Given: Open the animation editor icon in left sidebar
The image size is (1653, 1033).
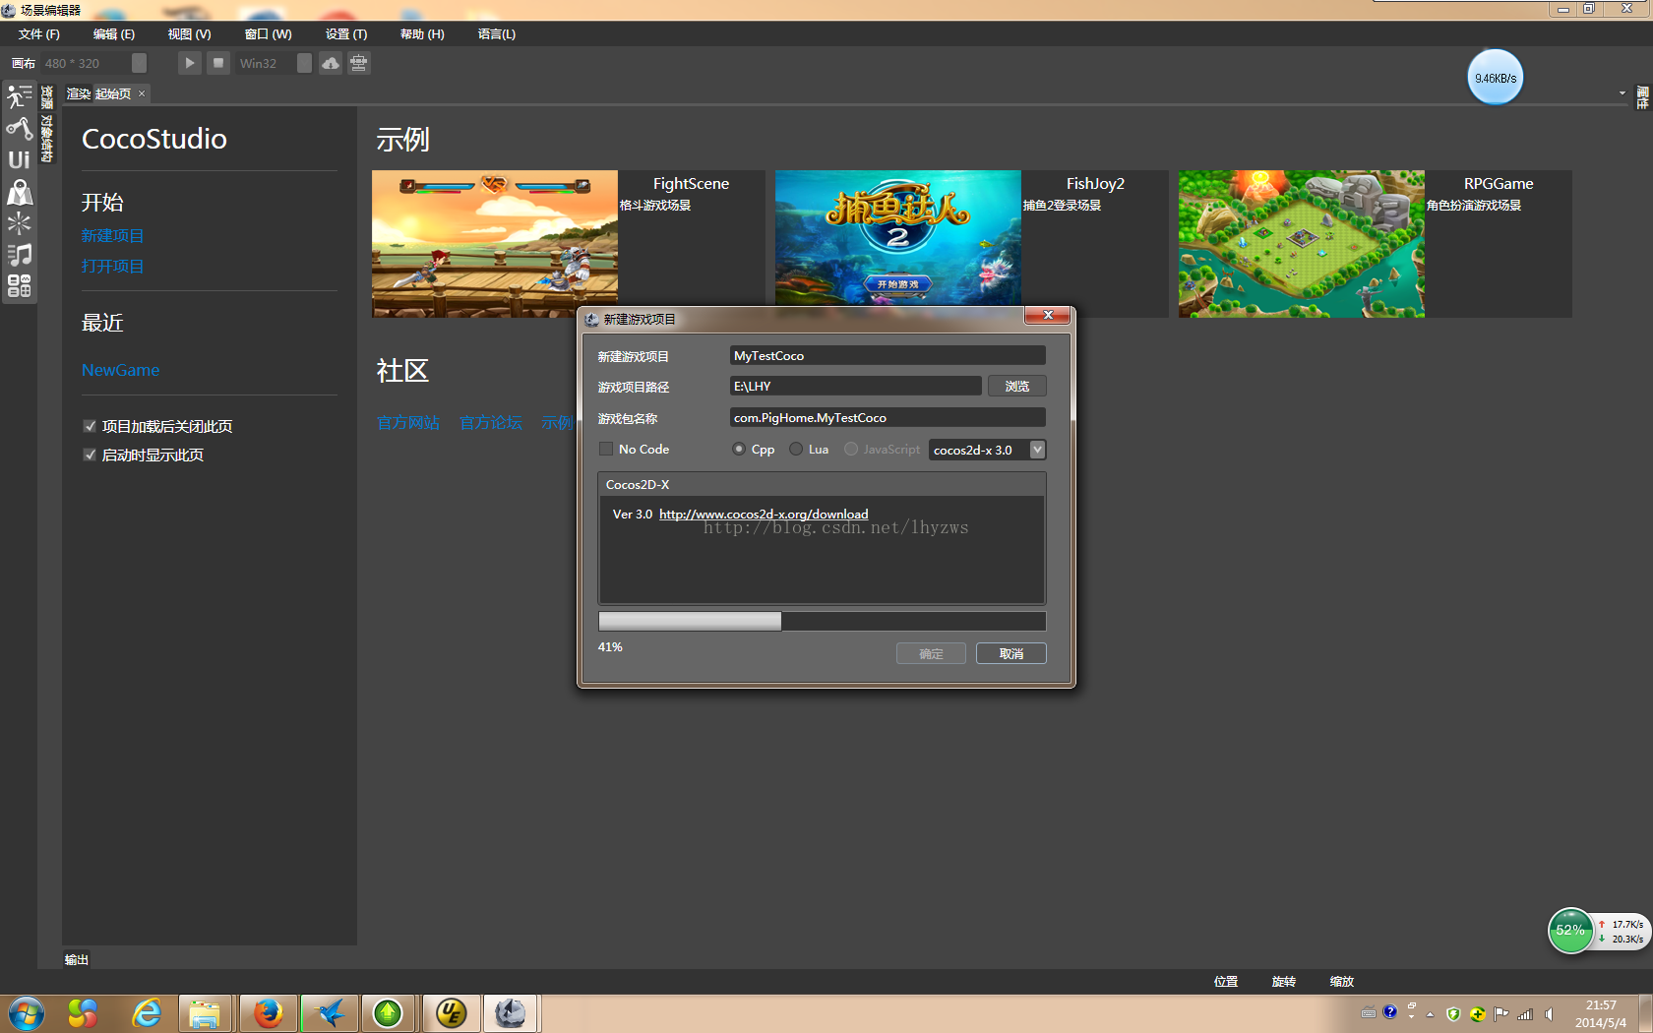Looking at the screenshot, I should pos(19,96).
